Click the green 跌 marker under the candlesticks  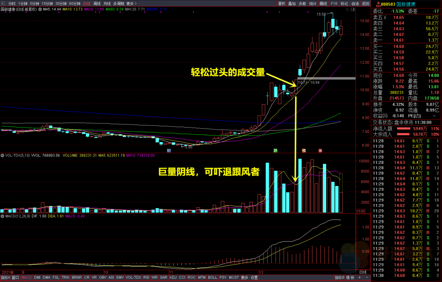tap(276, 150)
